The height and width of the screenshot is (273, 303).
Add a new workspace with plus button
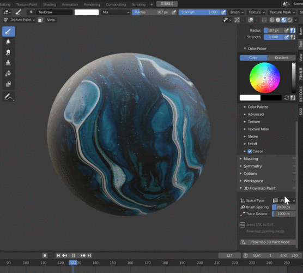click(x=152, y=4)
